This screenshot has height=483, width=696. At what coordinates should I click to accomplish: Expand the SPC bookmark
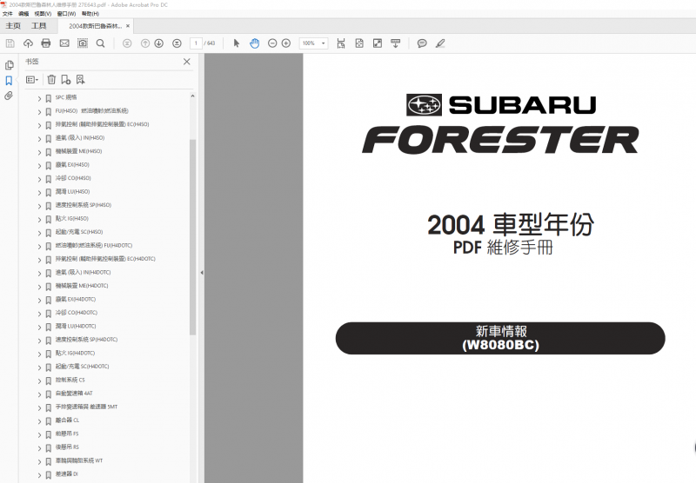pyautogui.click(x=39, y=98)
